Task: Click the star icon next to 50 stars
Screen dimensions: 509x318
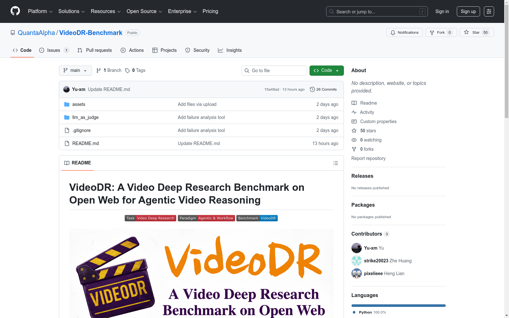Action: (x=354, y=131)
